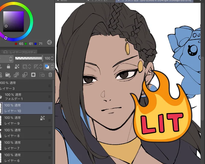The height and width of the screenshot is (164, 205).
Task: Toggle the ruler display range button
Action: 36,67
